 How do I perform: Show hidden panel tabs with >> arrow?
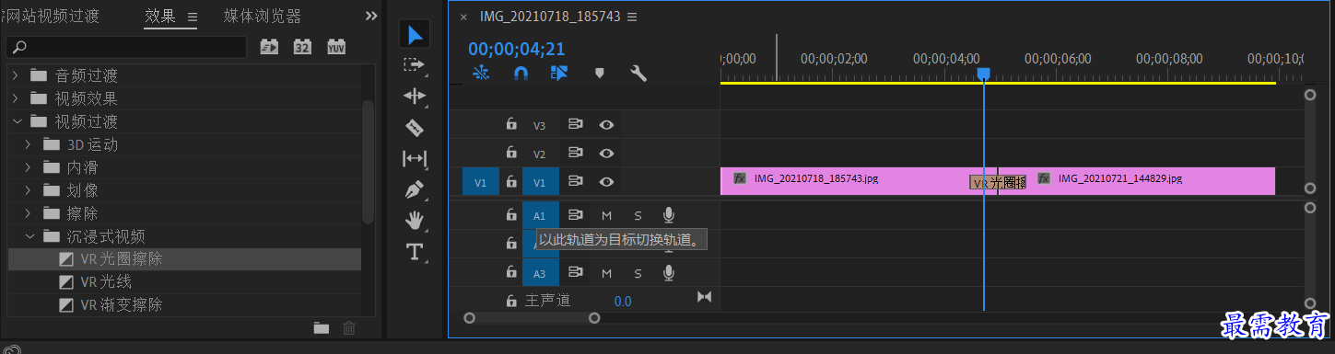pos(371,17)
